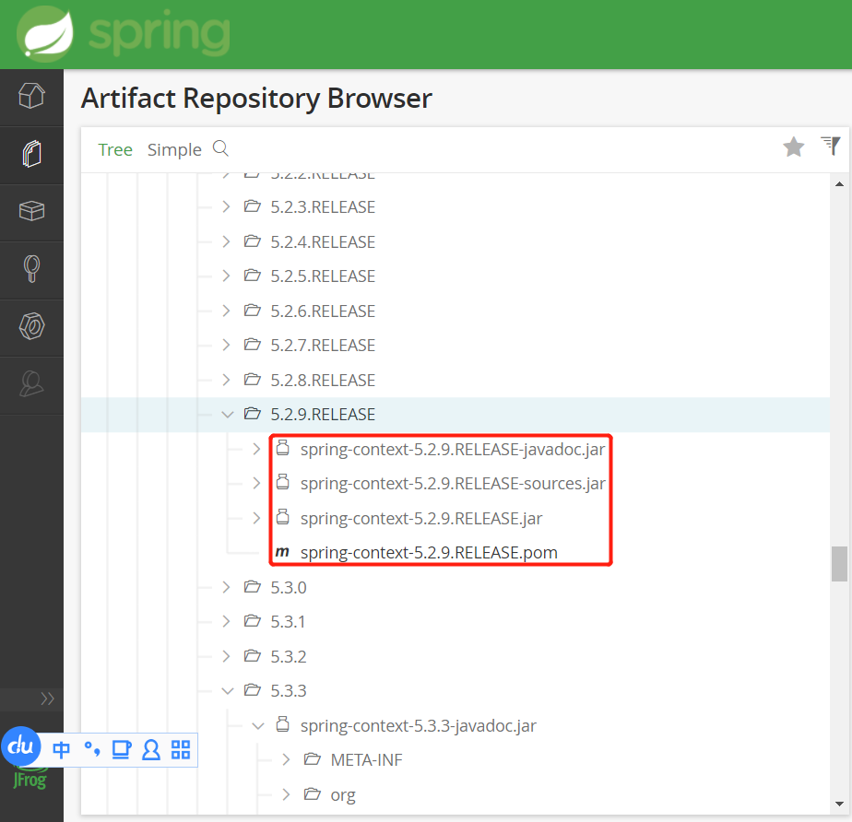Select spring-context-5.2.9.RELEASE.jar file
Screen dimensions: 852x822
click(x=421, y=519)
